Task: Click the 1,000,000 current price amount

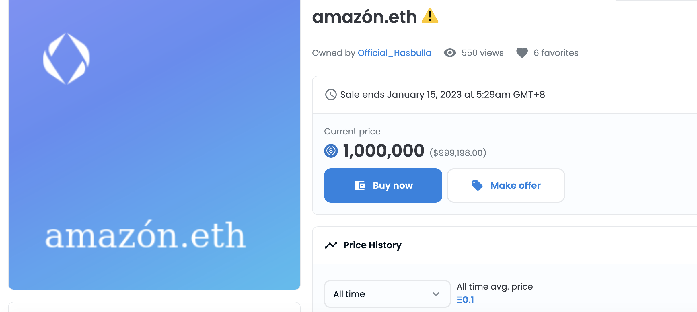Action: (x=383, y=151)
